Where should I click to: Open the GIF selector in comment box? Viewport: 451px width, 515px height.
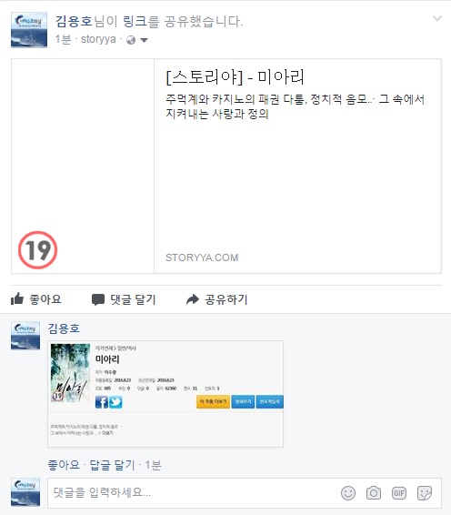(x=399, y=493)
